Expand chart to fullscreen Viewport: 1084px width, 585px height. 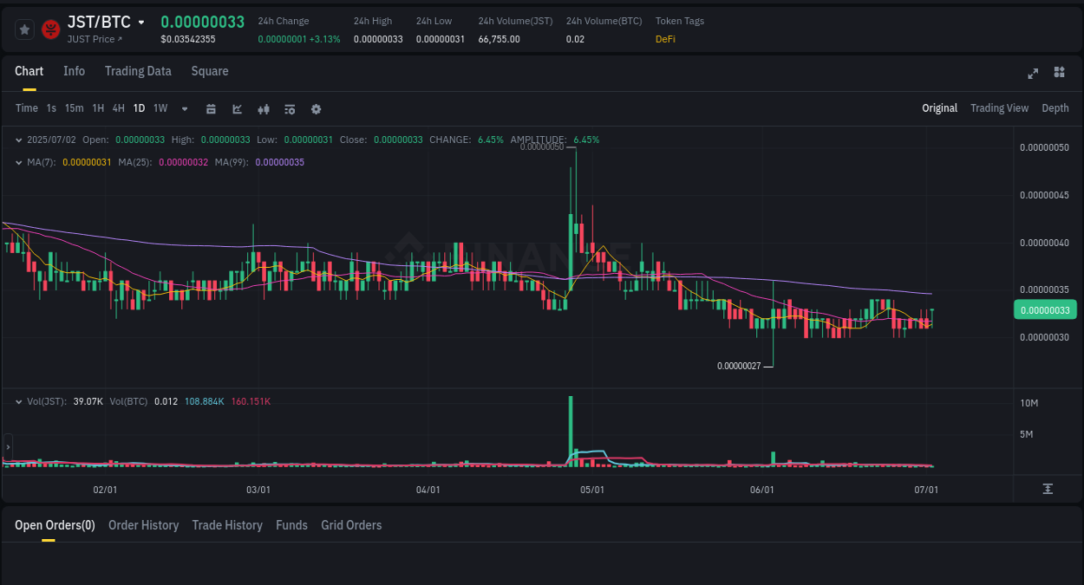point(1032,74)
